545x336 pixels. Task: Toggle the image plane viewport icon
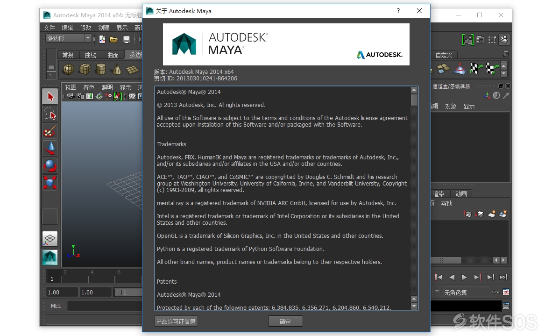(x=99, y=96)
